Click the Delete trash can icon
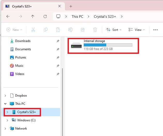This screenshot has height=136, width=163. (95, 30)
